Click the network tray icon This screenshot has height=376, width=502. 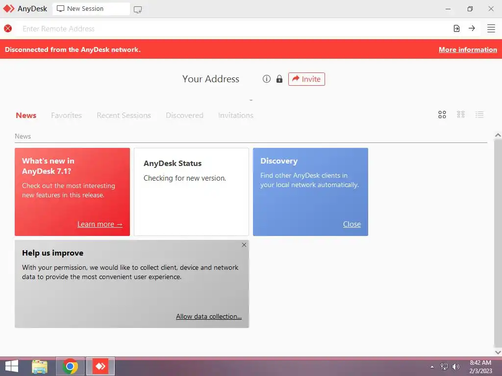444,367
